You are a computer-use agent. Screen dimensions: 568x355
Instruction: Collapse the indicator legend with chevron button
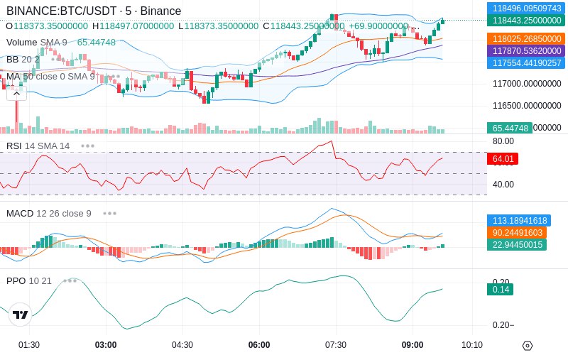[x=16, y=94]
